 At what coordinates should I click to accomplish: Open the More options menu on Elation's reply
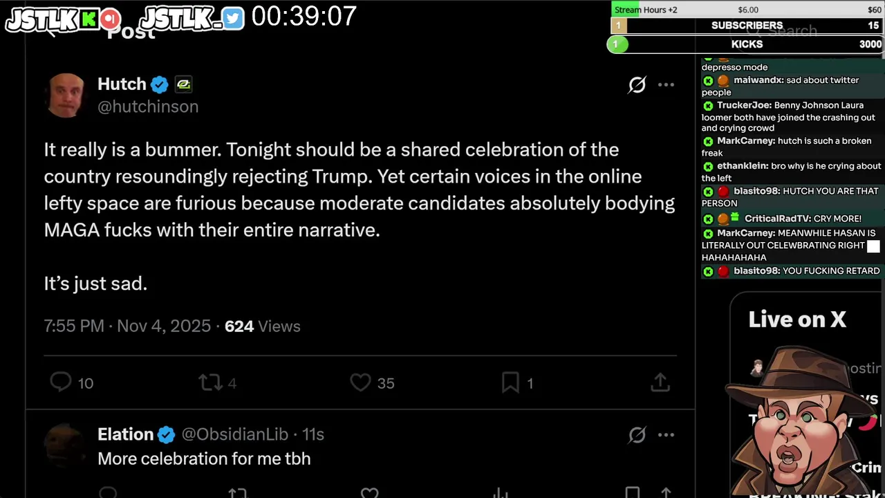(666, 434)
